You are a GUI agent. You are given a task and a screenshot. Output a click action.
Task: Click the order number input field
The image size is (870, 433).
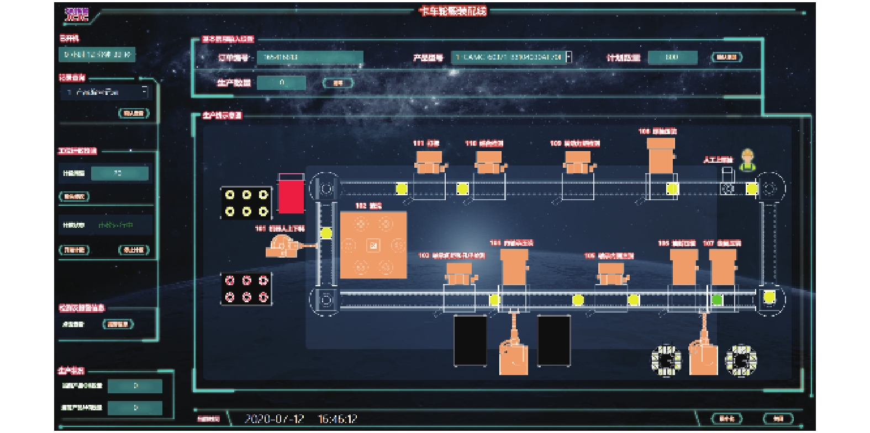point(310,57)
